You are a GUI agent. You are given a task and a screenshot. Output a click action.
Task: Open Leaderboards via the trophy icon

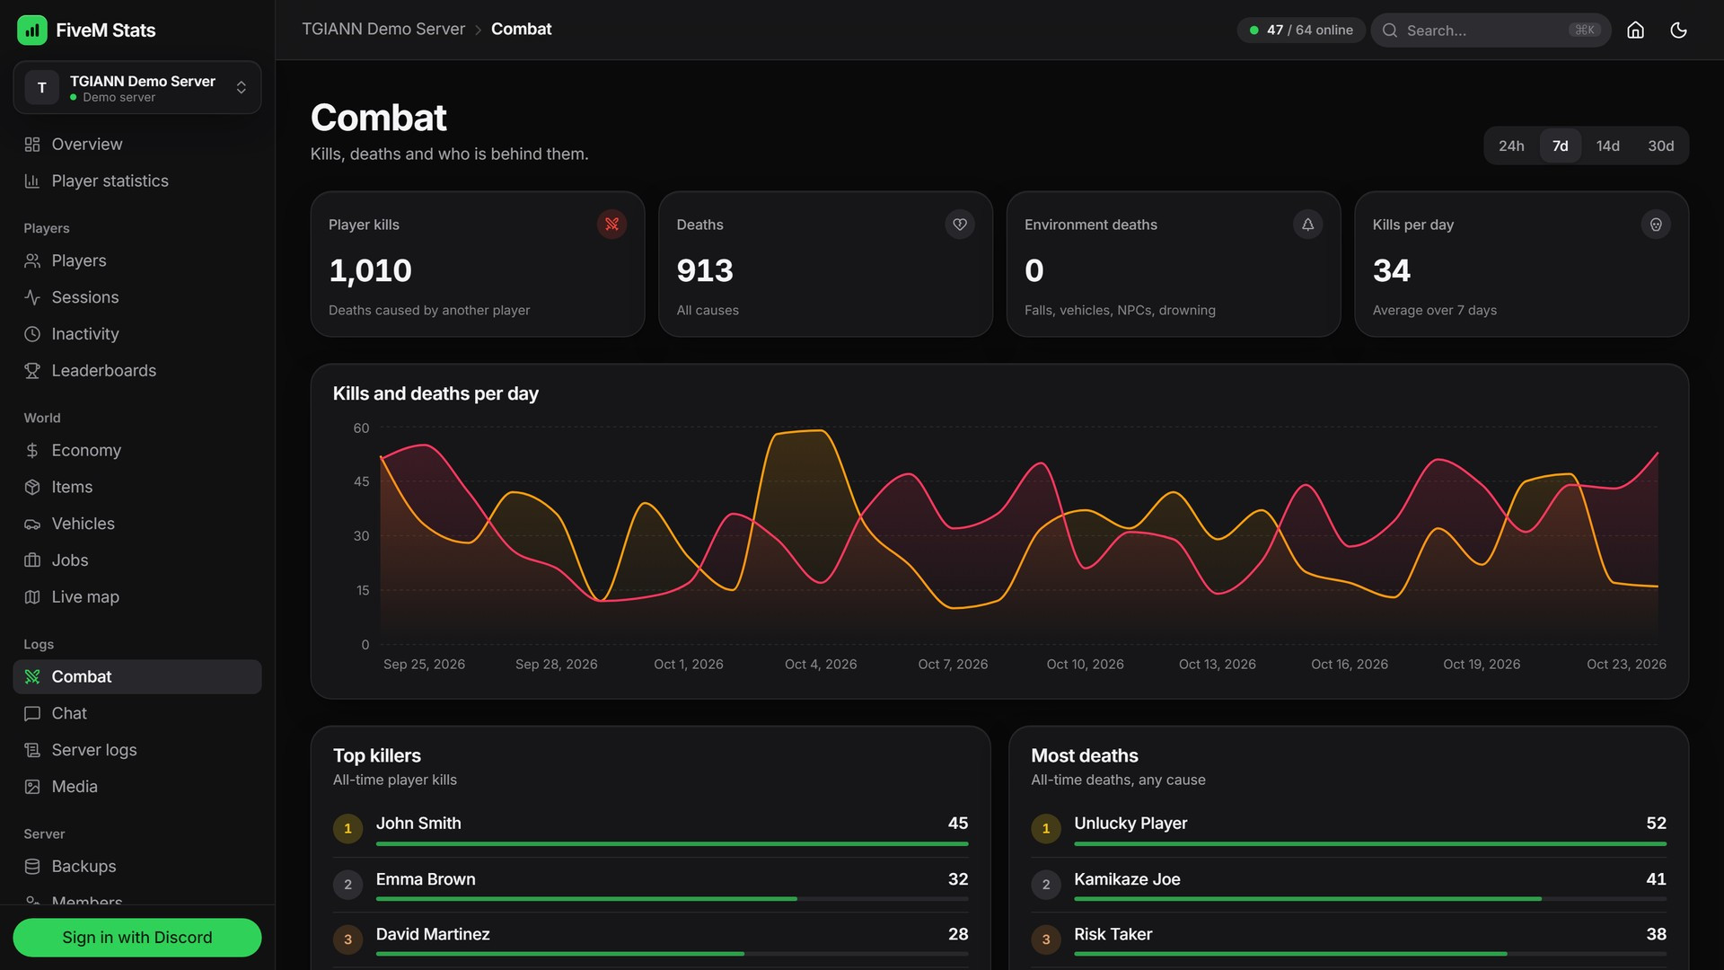click(32, 371)
